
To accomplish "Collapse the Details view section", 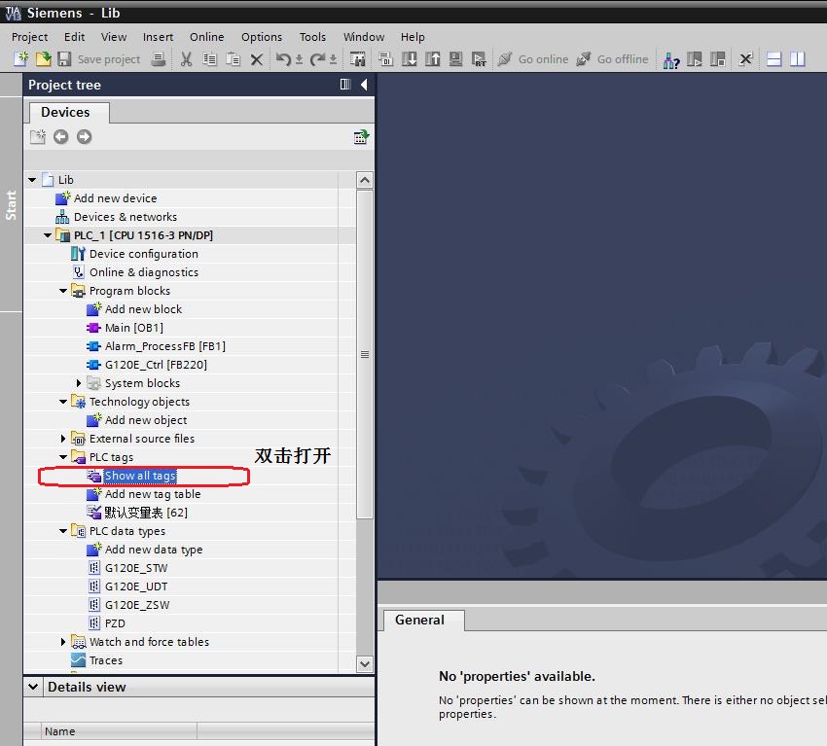I will click(33, 687).
